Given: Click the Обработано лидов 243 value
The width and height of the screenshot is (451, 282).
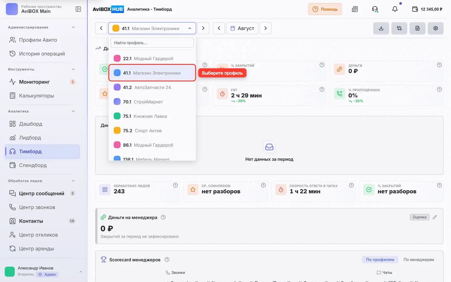Looking at the screenshot, I should click(119, 191).
